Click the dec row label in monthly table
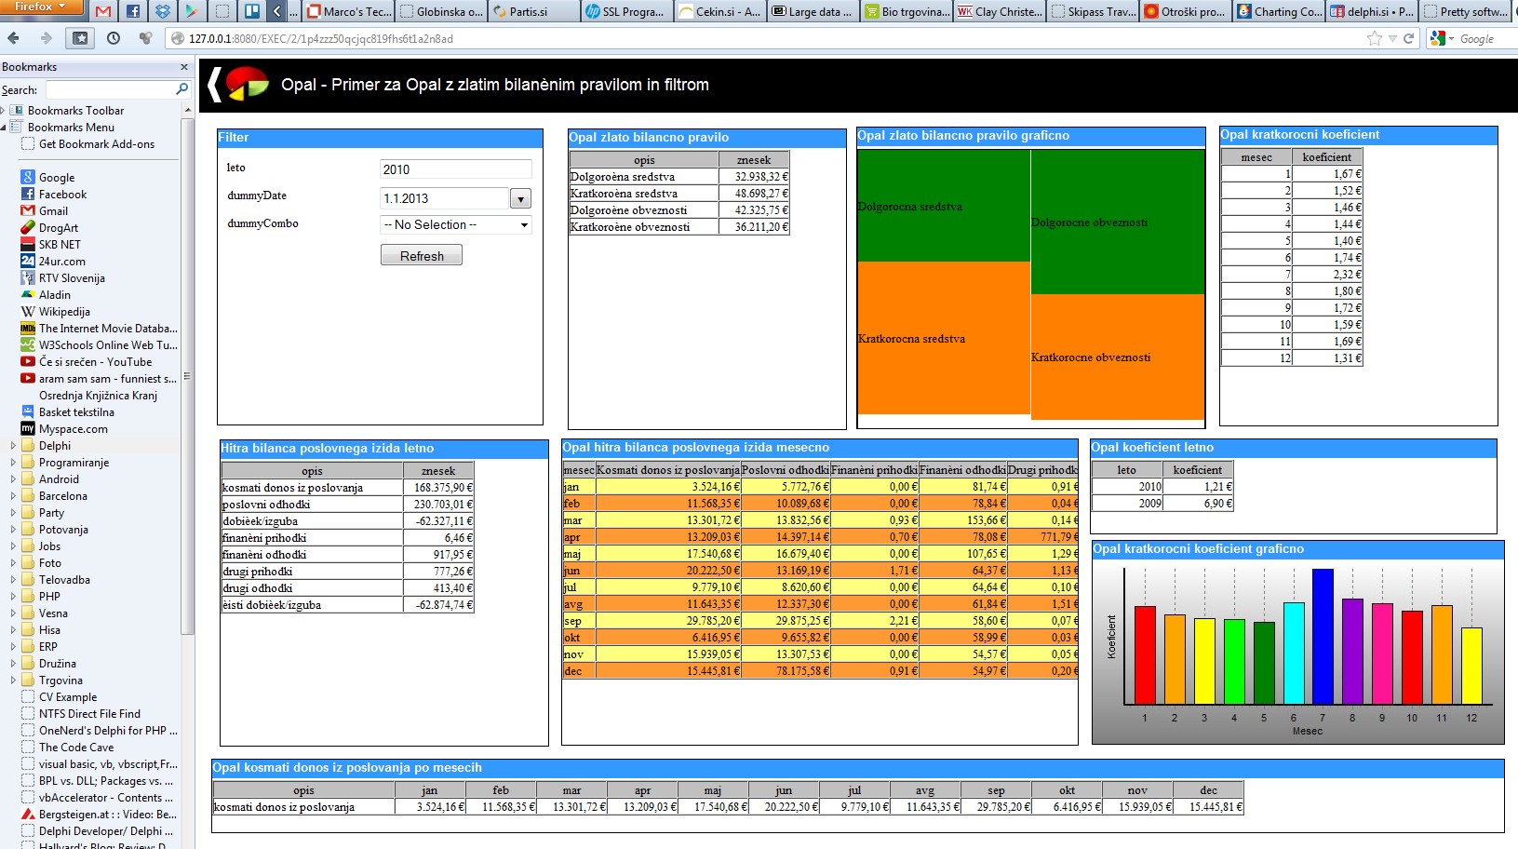The height and width of the screenshot is (849, 1518). pos(579,671)
